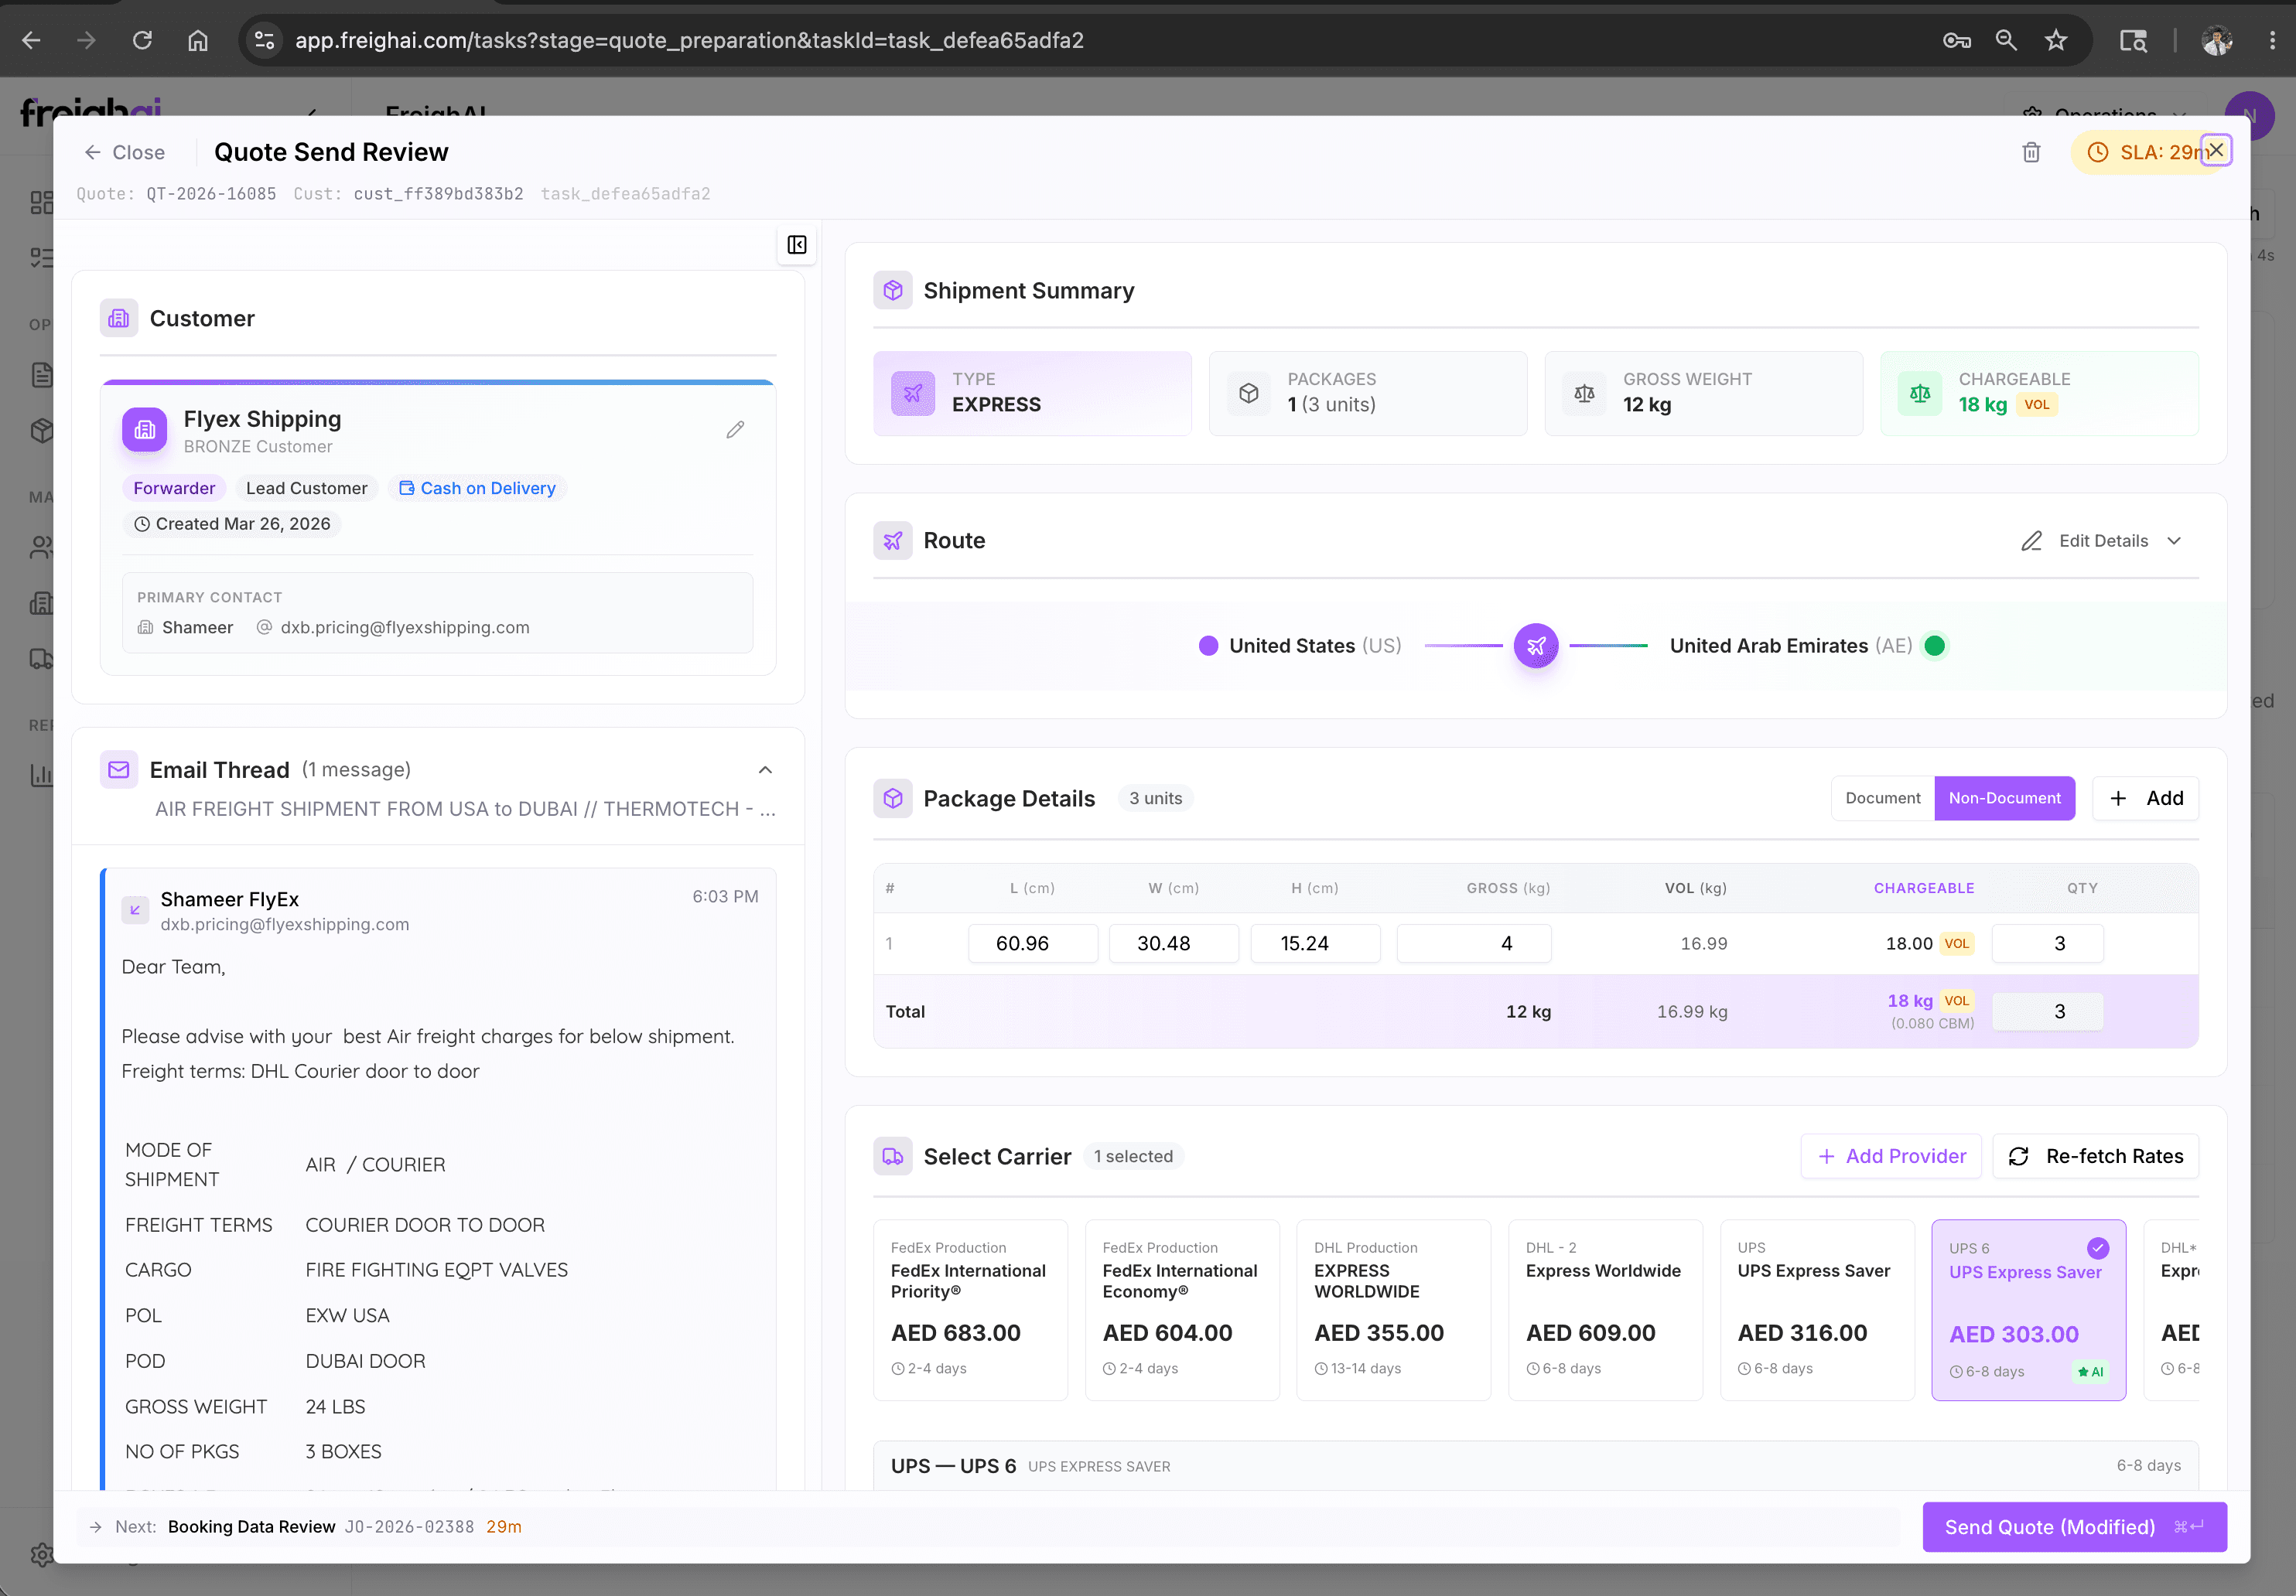Screen dimensions: 2296x1596
Task: Click the length field 60.96
Action: click(x=1032, y=943)
